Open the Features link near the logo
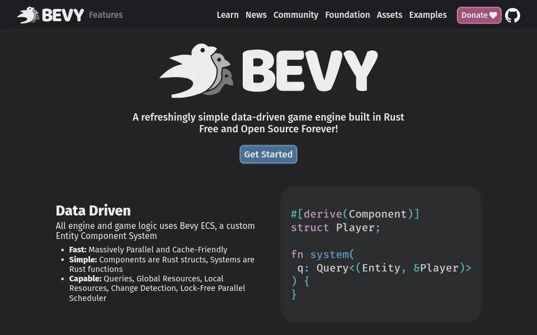The height and width of the screenshot is (335, 537). 106,15
